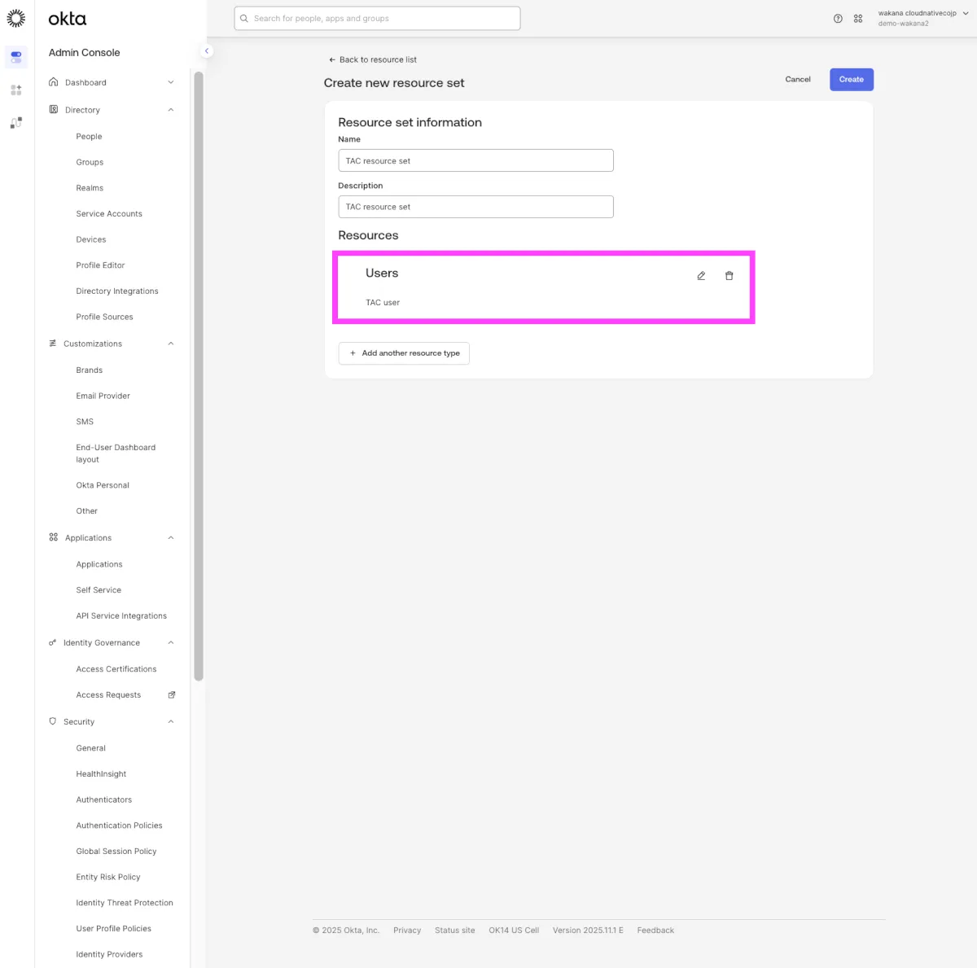Click Add another resource type button

point(404,353)
